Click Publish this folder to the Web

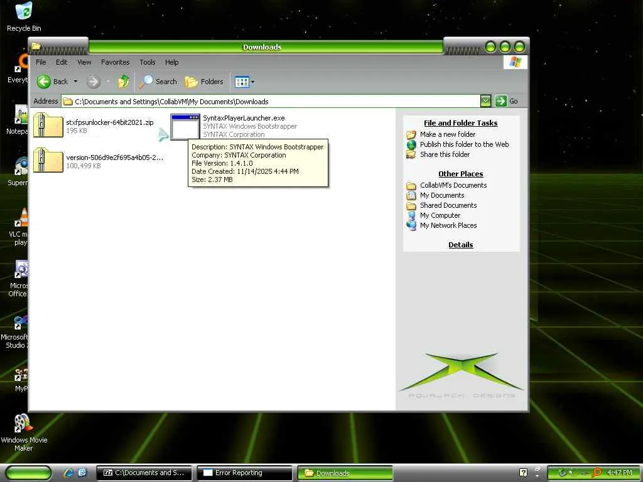[x=464, y=144]
